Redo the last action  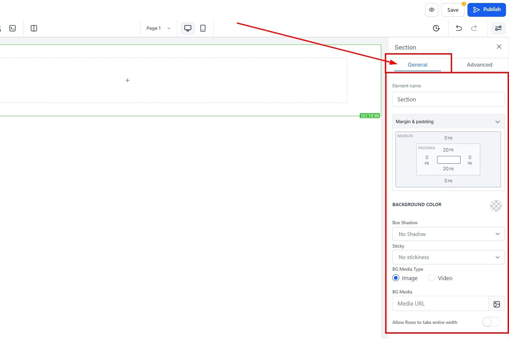tap(474, 28)
